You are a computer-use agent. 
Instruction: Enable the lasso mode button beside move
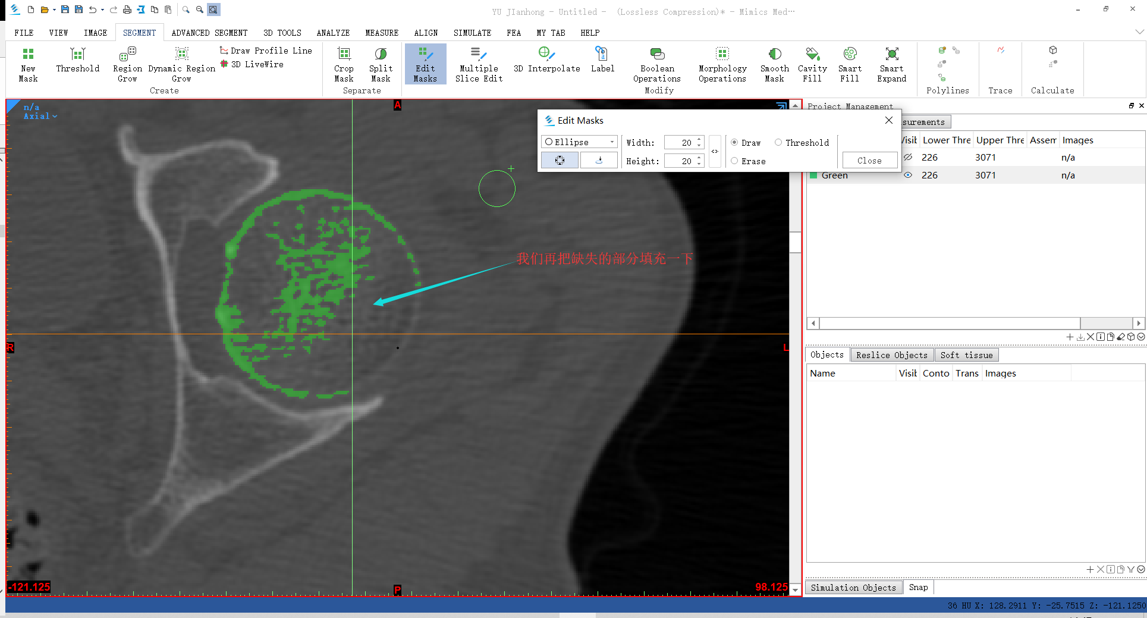(599, 160)
